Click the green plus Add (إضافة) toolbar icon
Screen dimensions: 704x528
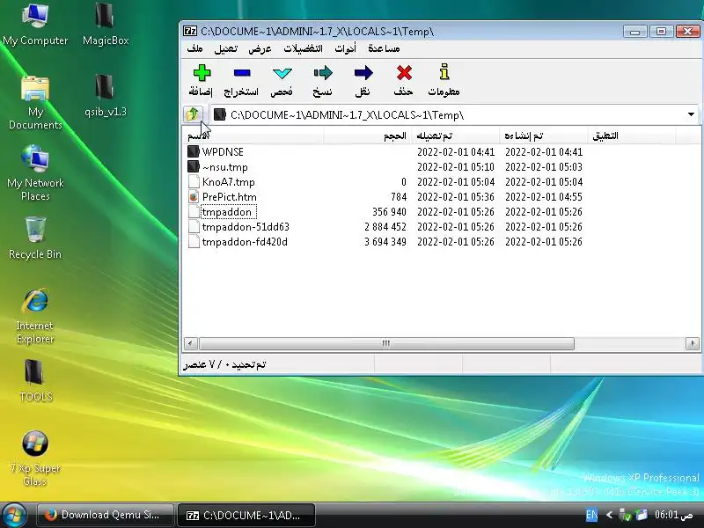[x=202, y=73]
